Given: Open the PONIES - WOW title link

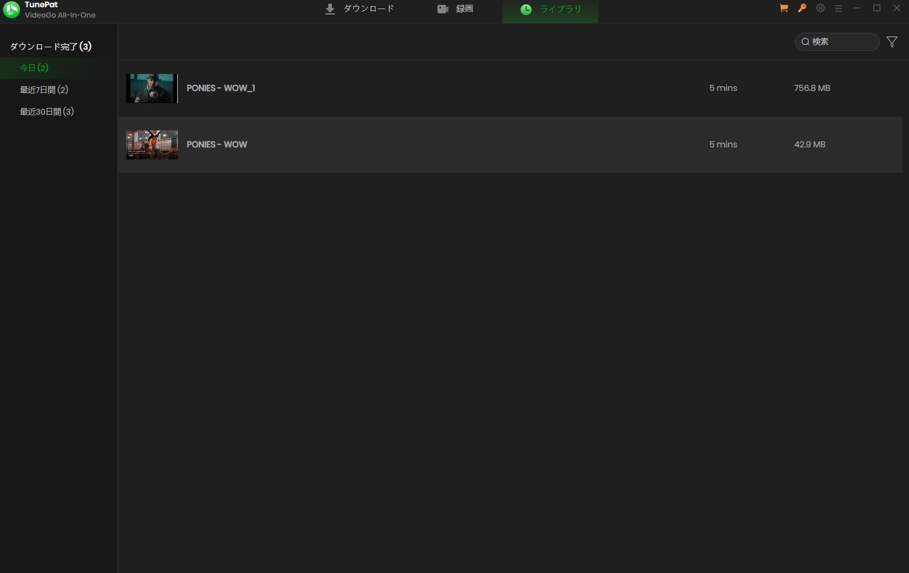Looking at the screenshot, I should click(x=217, y=144).
